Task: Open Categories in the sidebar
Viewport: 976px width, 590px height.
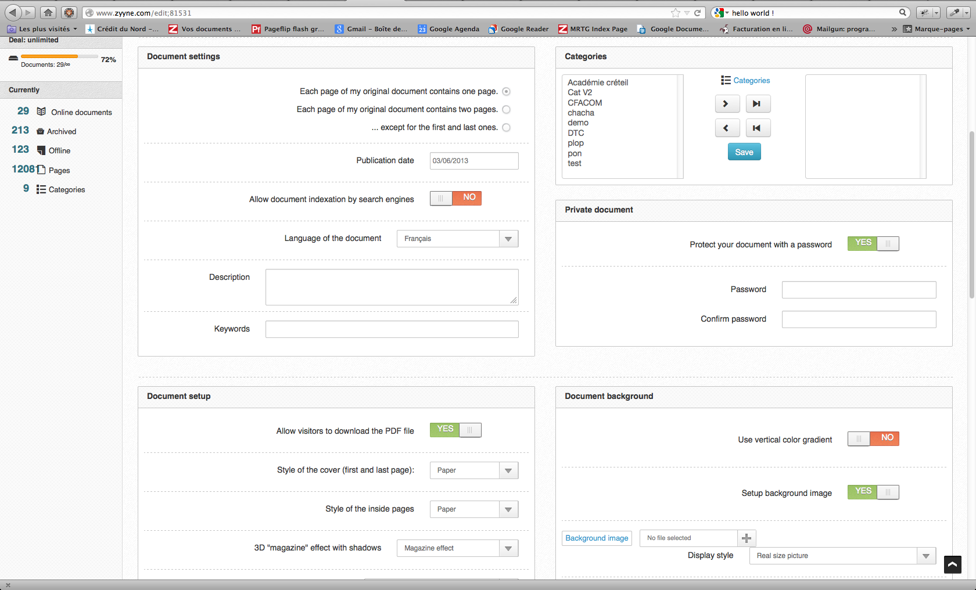Action: pyautogui.click(x=67, y=189)
